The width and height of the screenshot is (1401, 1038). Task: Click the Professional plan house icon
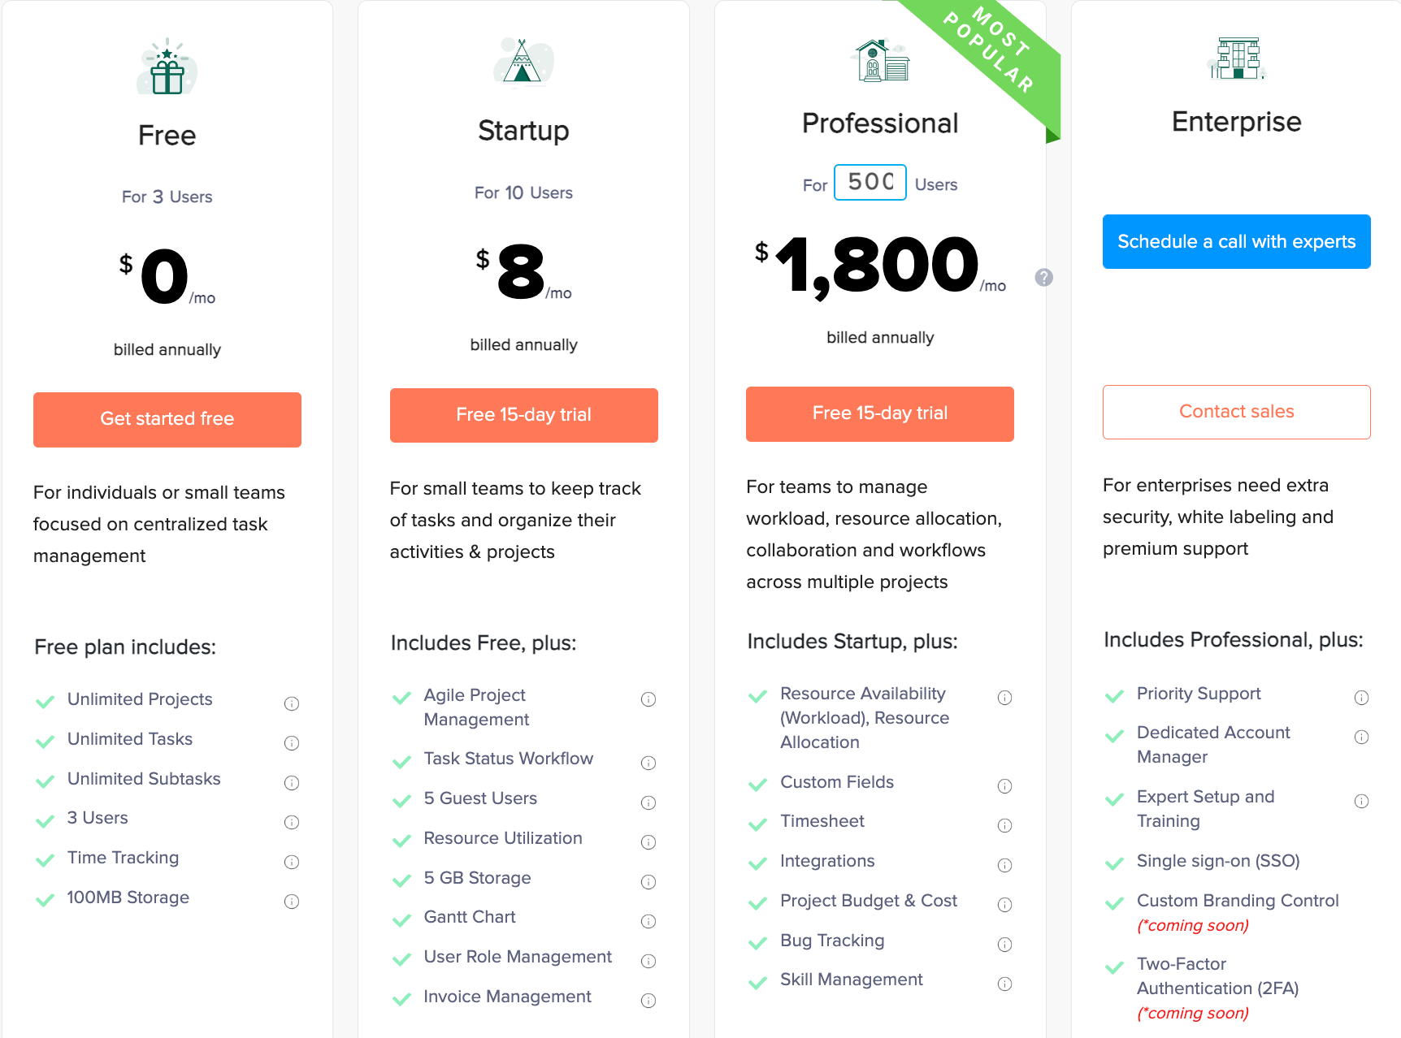pos(882,60)
